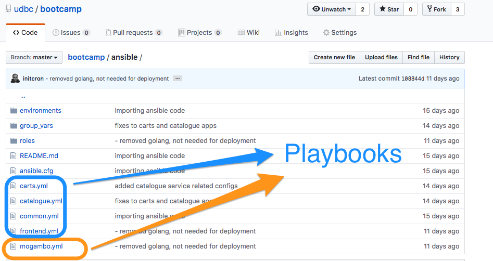Screen dimensions: 493x261
Task: Open mogambo.yml playbook
Action: (x=41, y=246)
